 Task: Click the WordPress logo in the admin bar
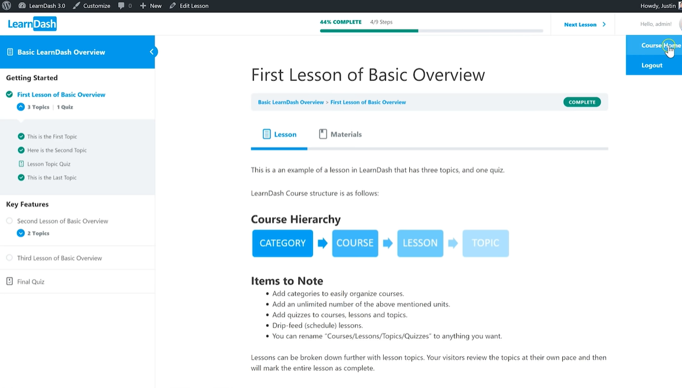pyautogui.click(x=6, y=5)
